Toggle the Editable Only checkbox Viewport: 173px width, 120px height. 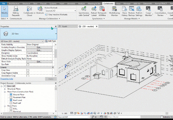point(162,117)
